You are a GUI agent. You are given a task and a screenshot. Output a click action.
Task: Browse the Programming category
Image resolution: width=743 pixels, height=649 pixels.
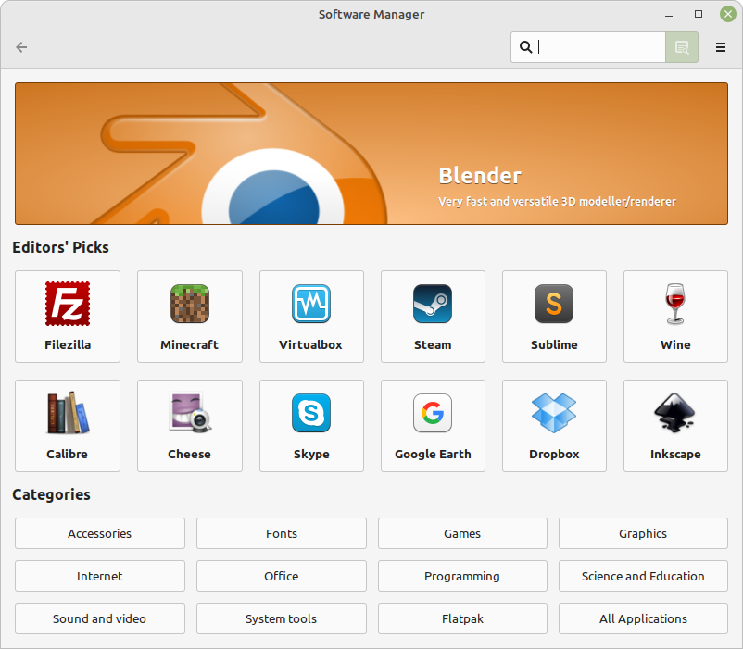[462, 576]
